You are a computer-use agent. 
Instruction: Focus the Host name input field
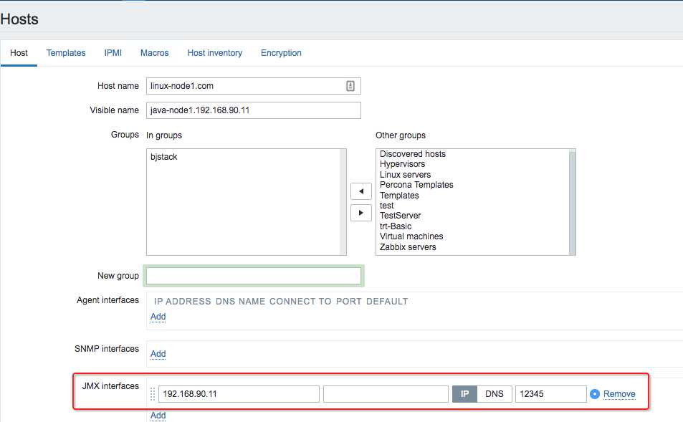[x=254, y=86]
